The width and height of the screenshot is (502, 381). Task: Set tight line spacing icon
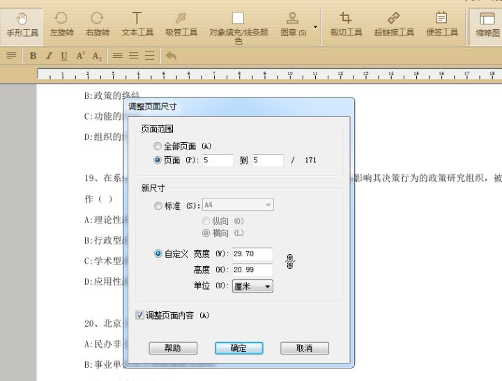118,56
